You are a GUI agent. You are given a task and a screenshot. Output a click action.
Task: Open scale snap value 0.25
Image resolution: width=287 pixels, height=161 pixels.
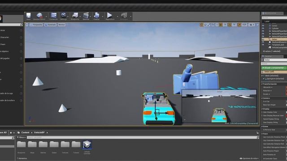(244, 25)
